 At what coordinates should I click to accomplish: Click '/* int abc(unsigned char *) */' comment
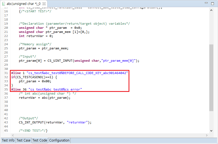pos(47,94)
